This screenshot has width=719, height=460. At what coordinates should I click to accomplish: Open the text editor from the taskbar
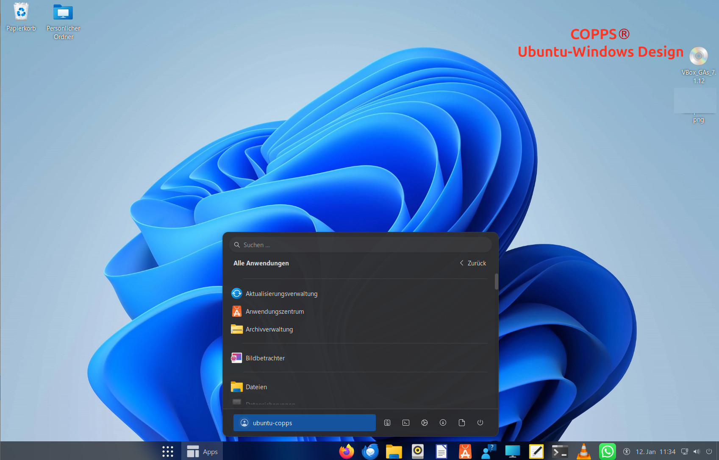[x=536, y=452]
